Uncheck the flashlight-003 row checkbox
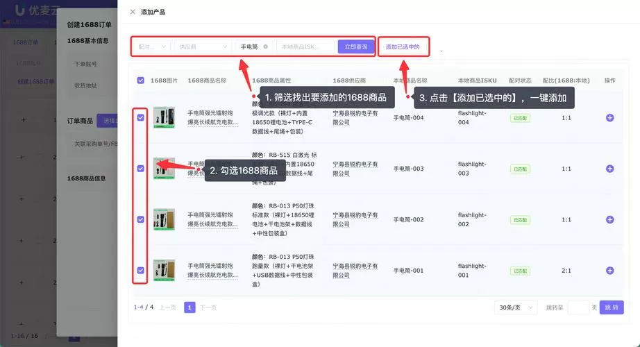 click(140, 169)
